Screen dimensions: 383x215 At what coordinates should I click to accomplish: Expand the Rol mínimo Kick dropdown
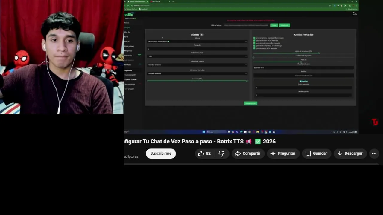point(197,56)
